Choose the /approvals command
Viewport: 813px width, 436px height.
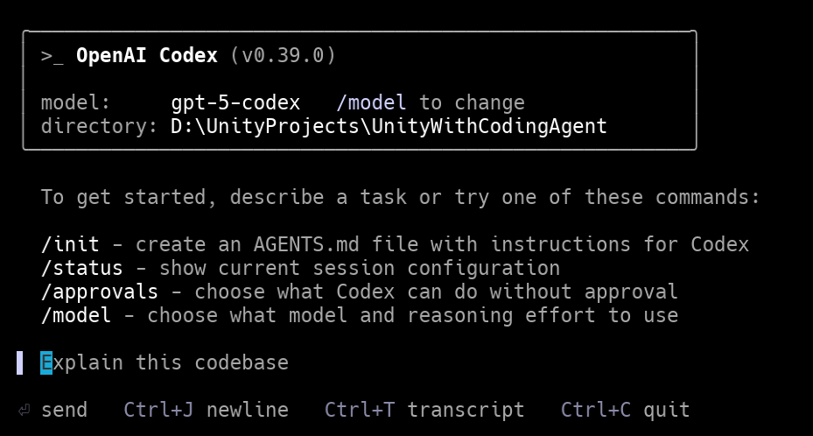99,292
